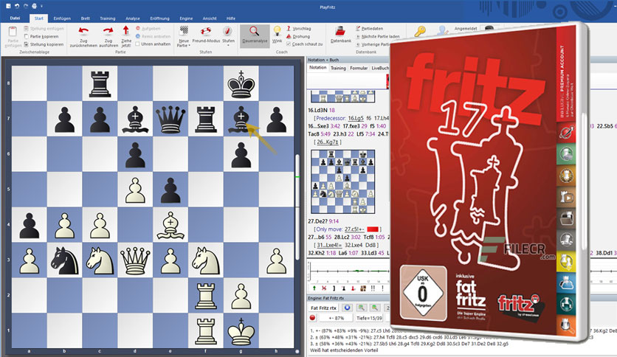
Task: Click the move 27.De2? in notation
Action: [x=317, y=221]
